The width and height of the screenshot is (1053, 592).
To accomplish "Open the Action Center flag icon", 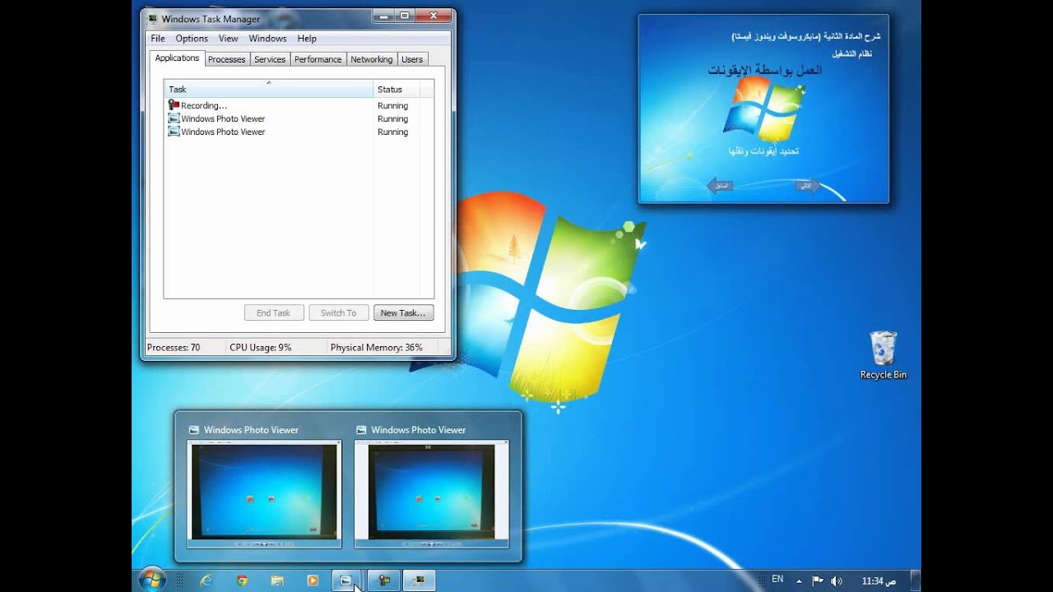I will coord(818,580).
